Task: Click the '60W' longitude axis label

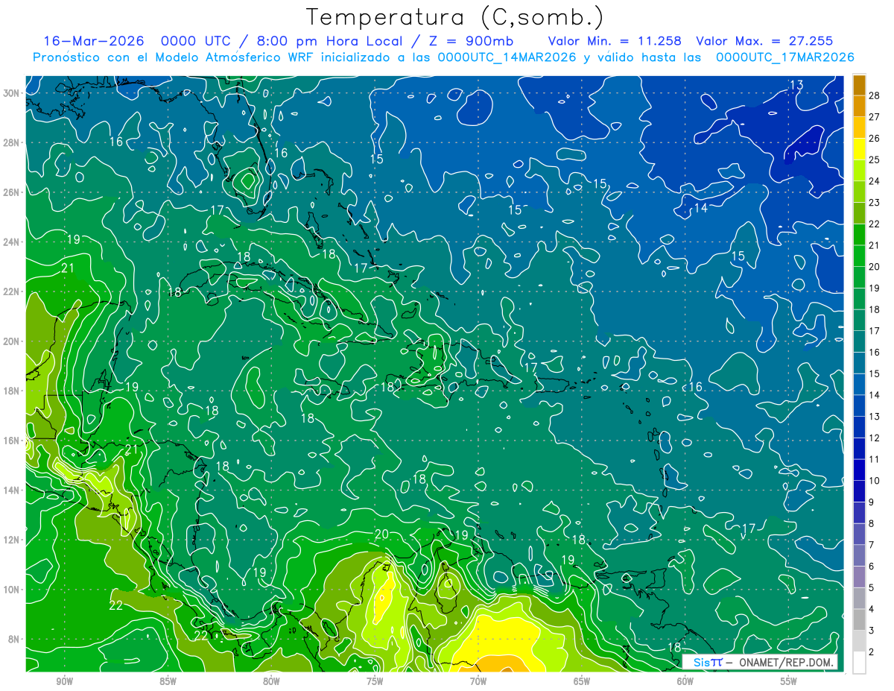Action: pos(685,681)
